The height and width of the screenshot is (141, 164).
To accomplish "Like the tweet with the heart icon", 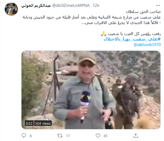I will click(x=98, y=136).
